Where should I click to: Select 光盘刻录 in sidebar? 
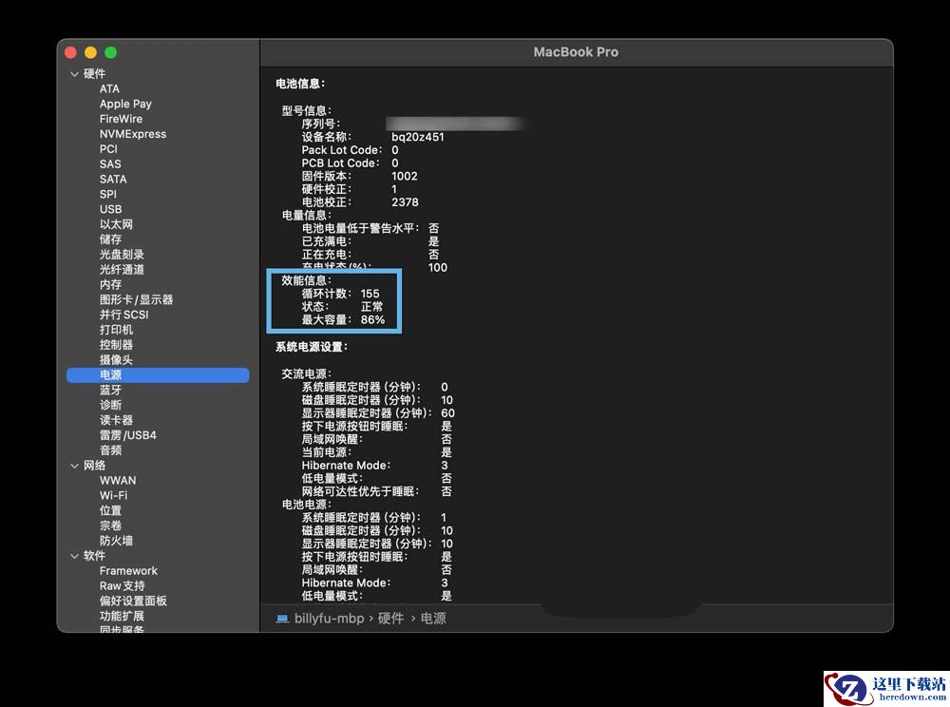pyautogui.click(x=122, y=255)
